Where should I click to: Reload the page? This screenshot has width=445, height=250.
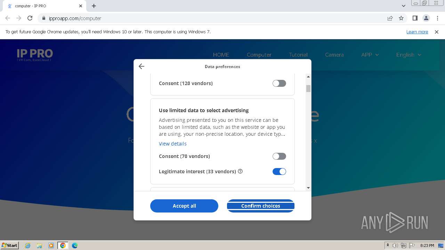pos(30,18)
